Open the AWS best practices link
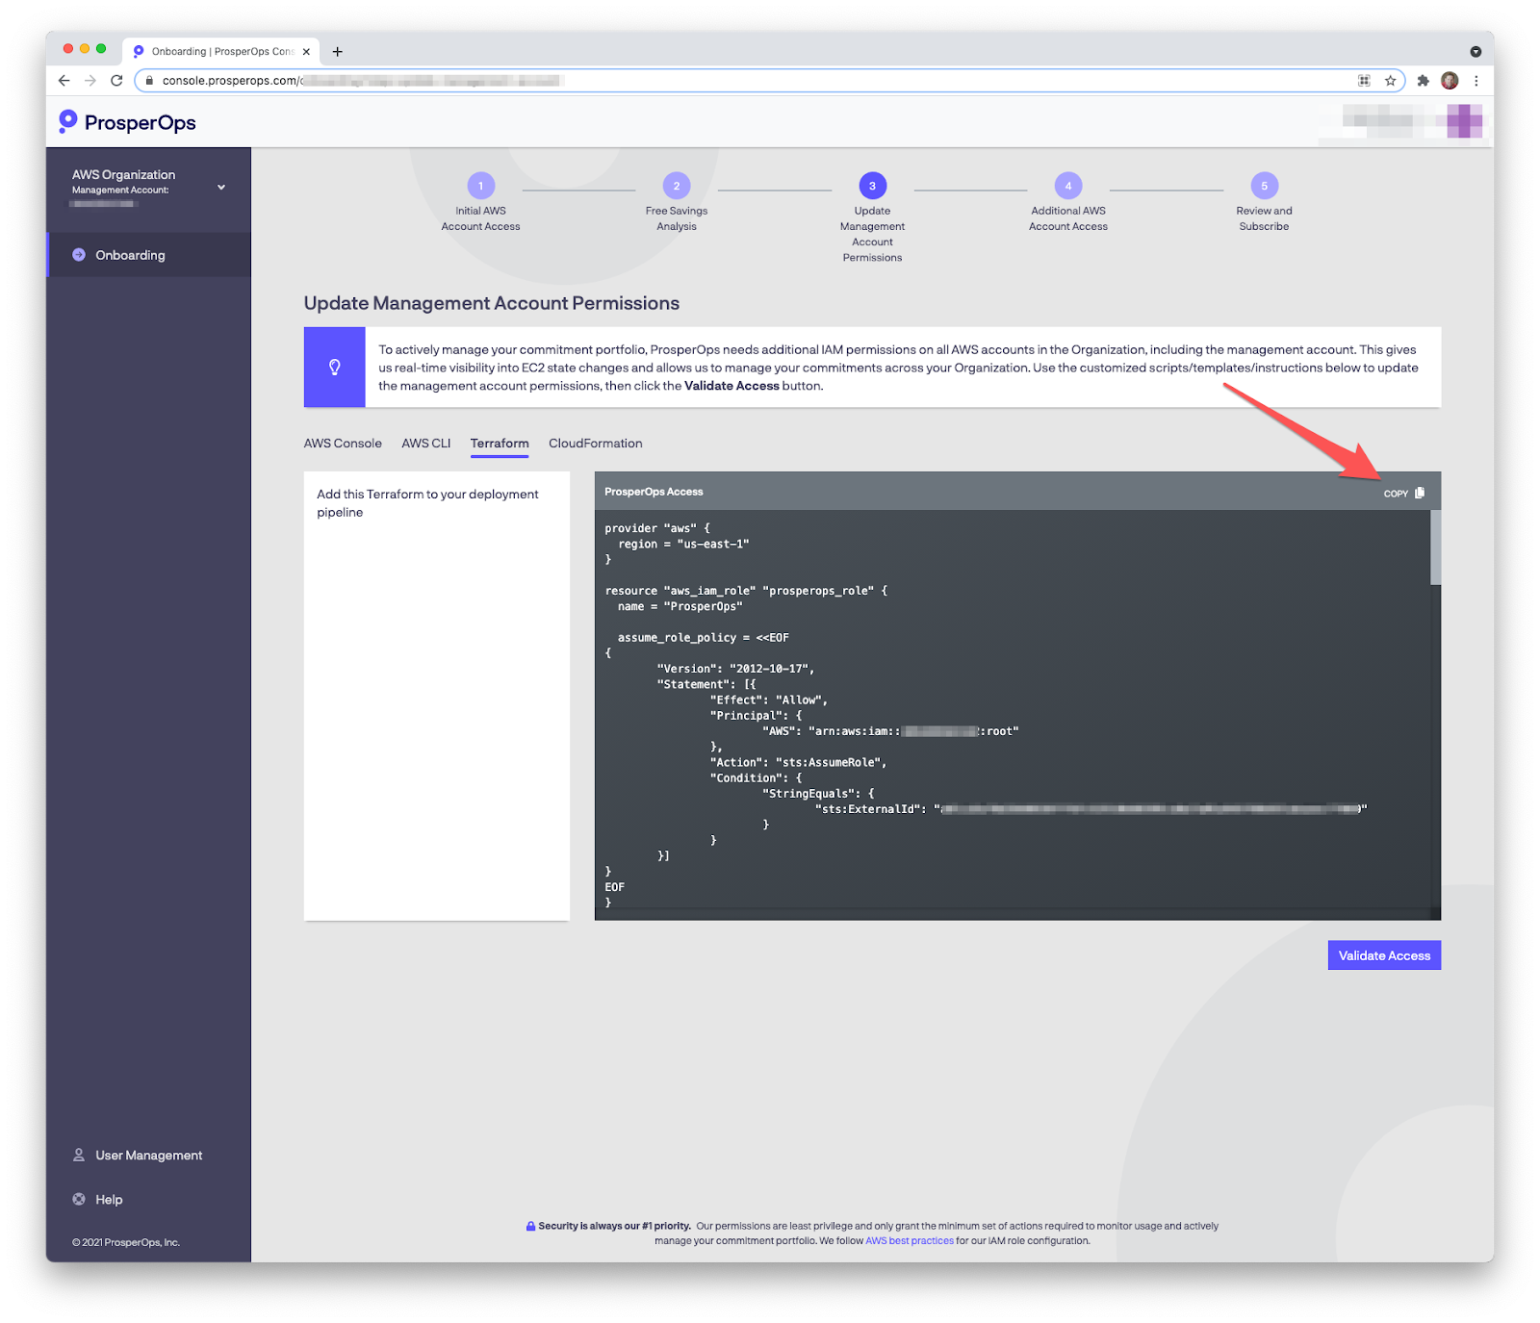 pos(910,1241)
